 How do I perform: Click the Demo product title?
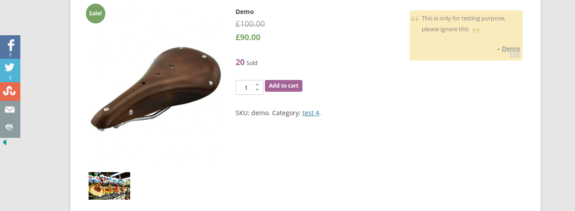coord(245,12)
